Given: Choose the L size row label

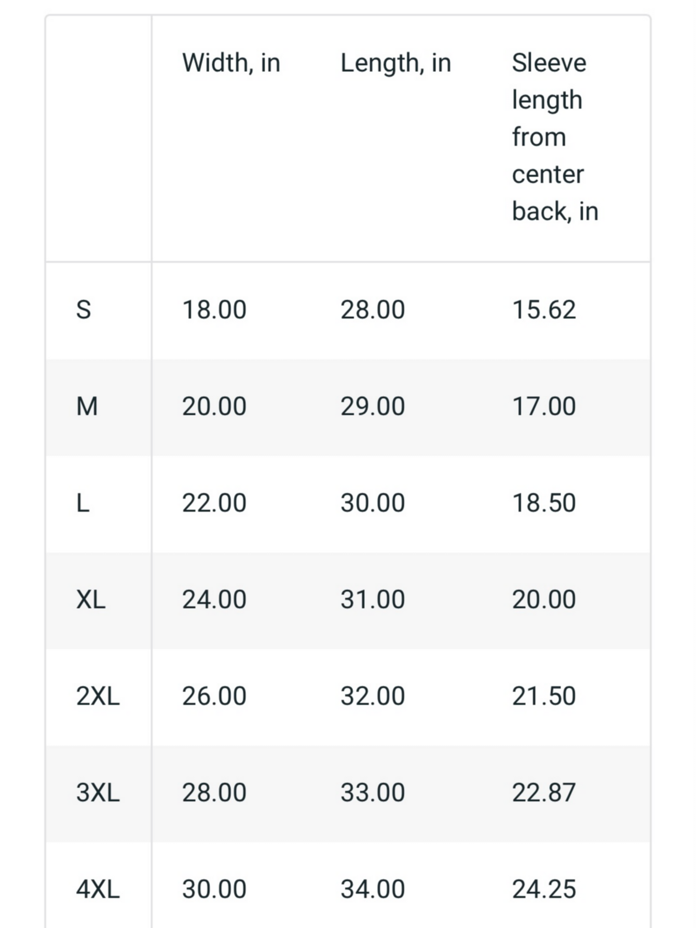Looking at the screenshot, I should tap(83, 503).
